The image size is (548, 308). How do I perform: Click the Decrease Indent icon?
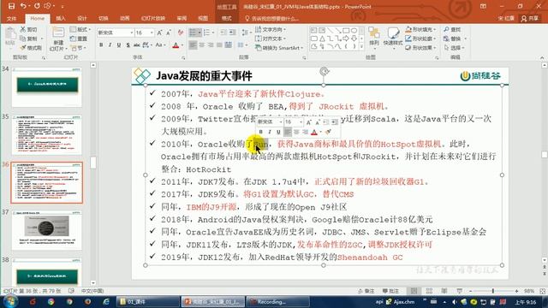223,33
